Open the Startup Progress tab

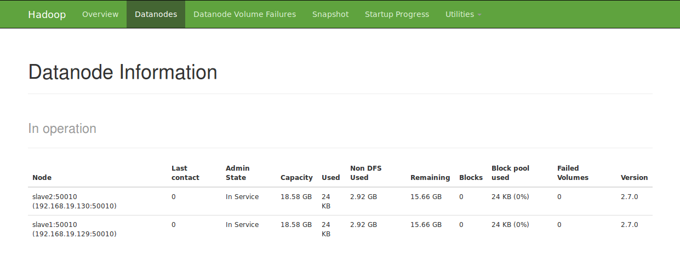(397, 14)
